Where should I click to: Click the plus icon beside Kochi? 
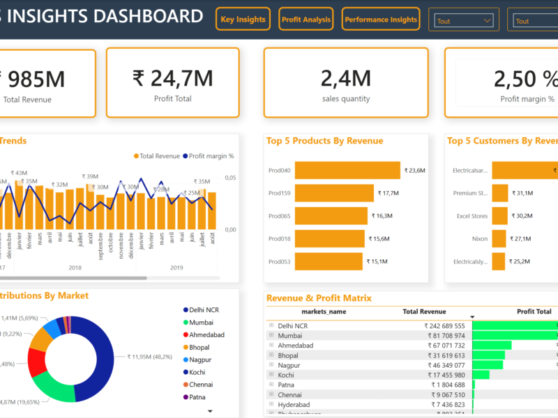pos(271,374)
